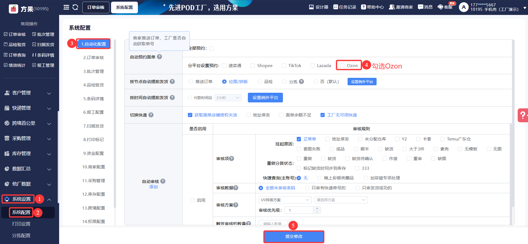528x244 pixels.
Task: Uncheck 工厂无可用快递 checkbox
Action: [x=322, y=115]
